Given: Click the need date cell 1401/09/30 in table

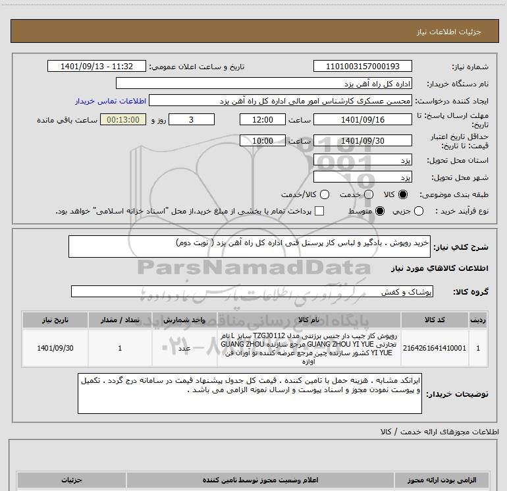Looking at the screenshot, I should pos(55,348).
